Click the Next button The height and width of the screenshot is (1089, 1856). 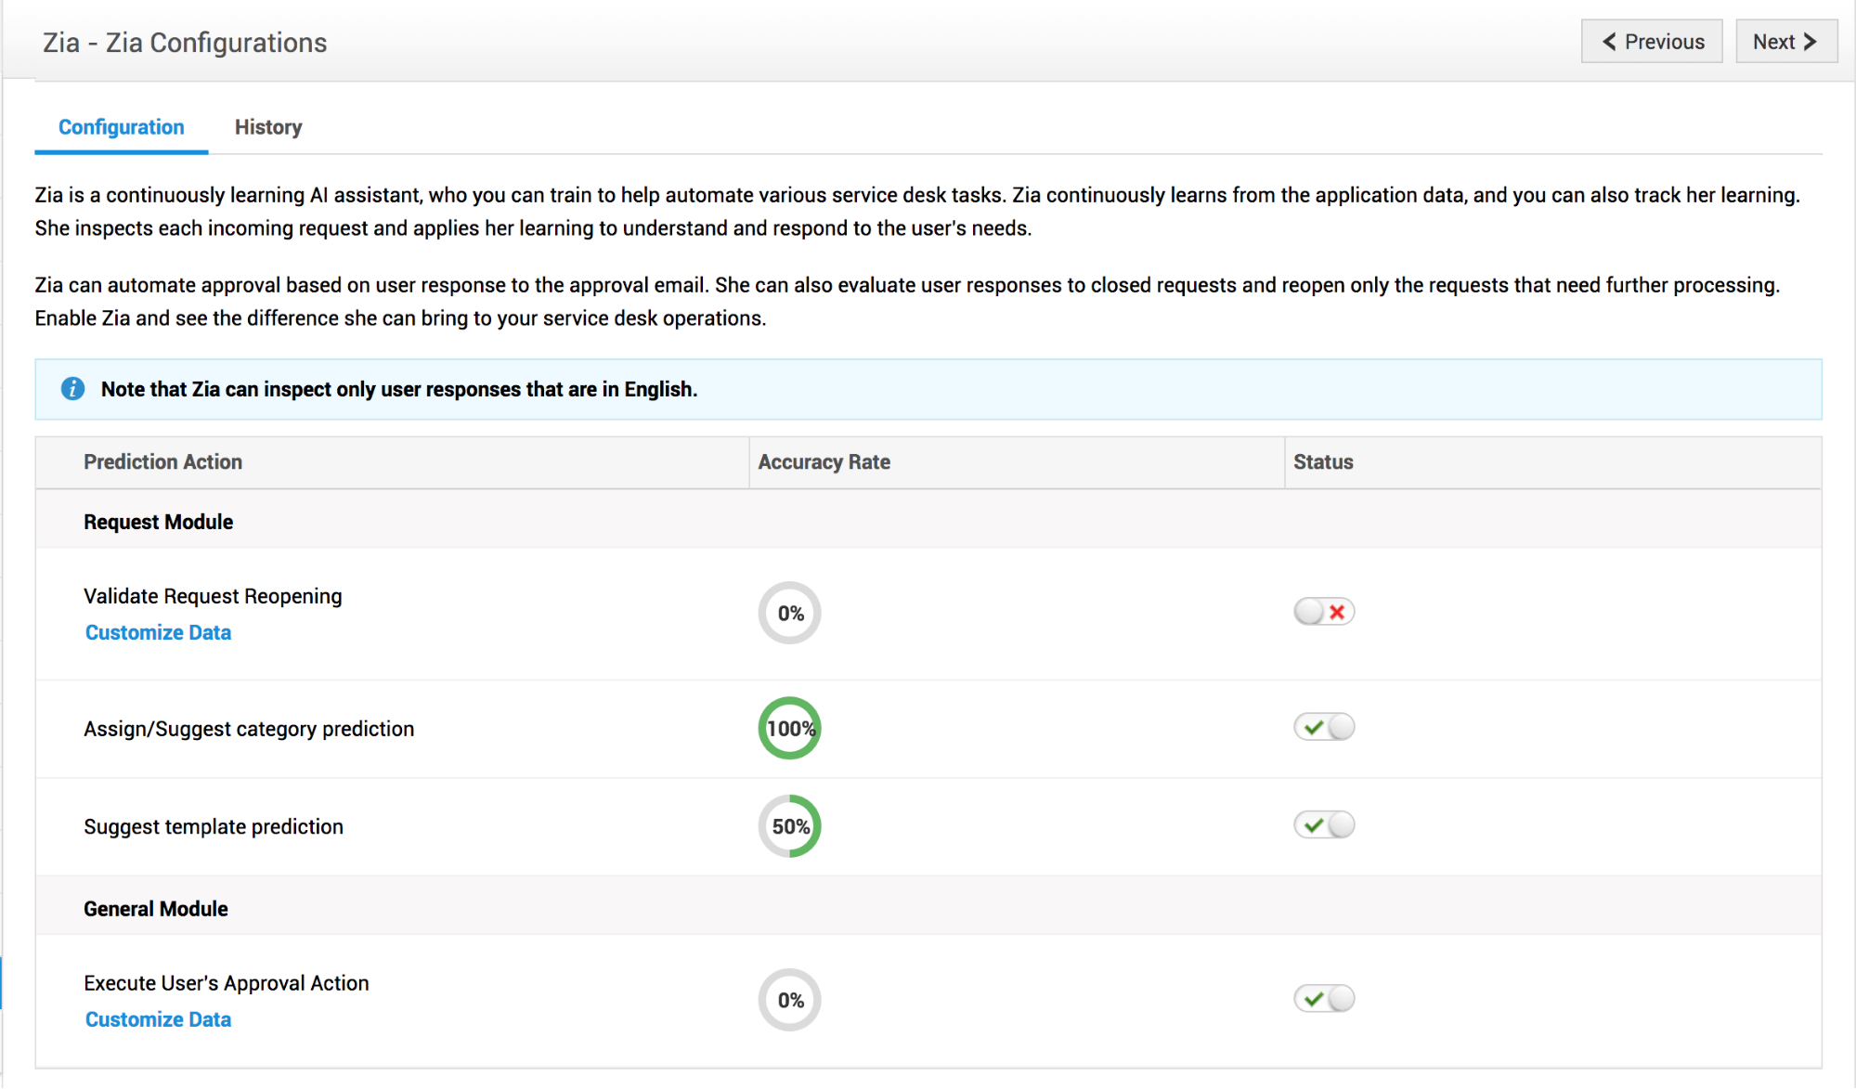pyautogui.click(x=1785, y=42)
